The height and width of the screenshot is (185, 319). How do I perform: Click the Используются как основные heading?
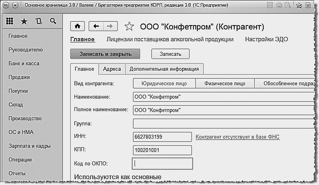pos(118,177)
